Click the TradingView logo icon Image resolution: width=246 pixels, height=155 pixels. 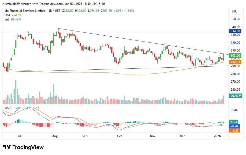pos(7,147)
